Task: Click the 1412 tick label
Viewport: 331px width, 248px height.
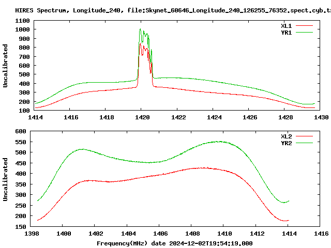Action: (x=257, y=234)
